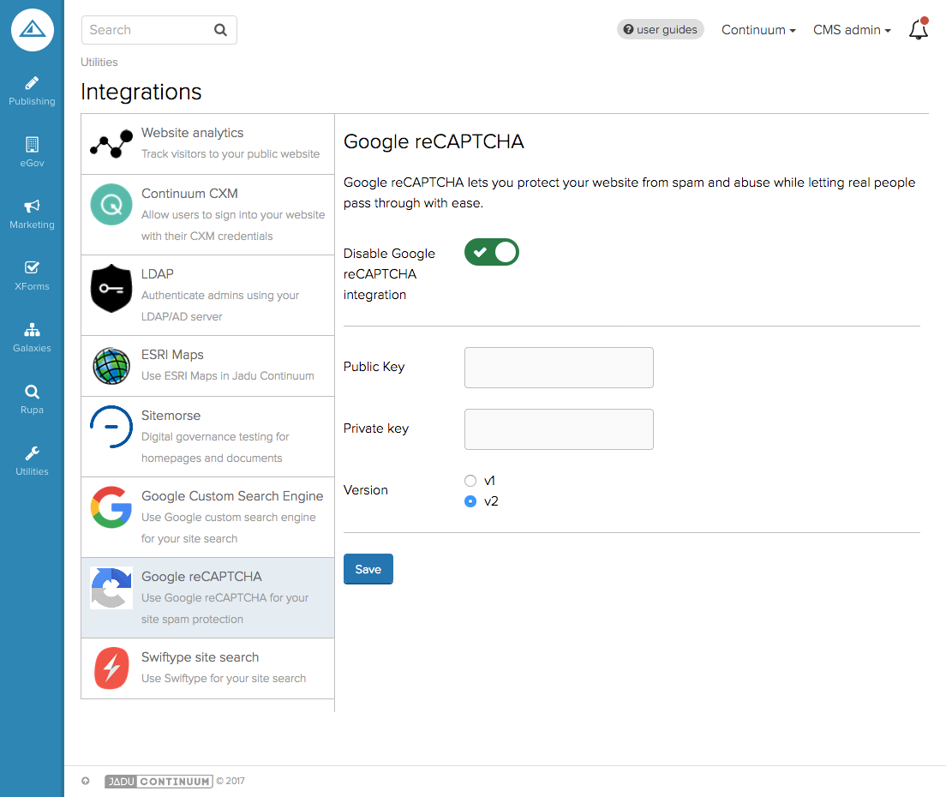Screen dimensions: 946x797
Task: Click the Google reCAPTCHA panel heading
Action: tap(434, 141)
